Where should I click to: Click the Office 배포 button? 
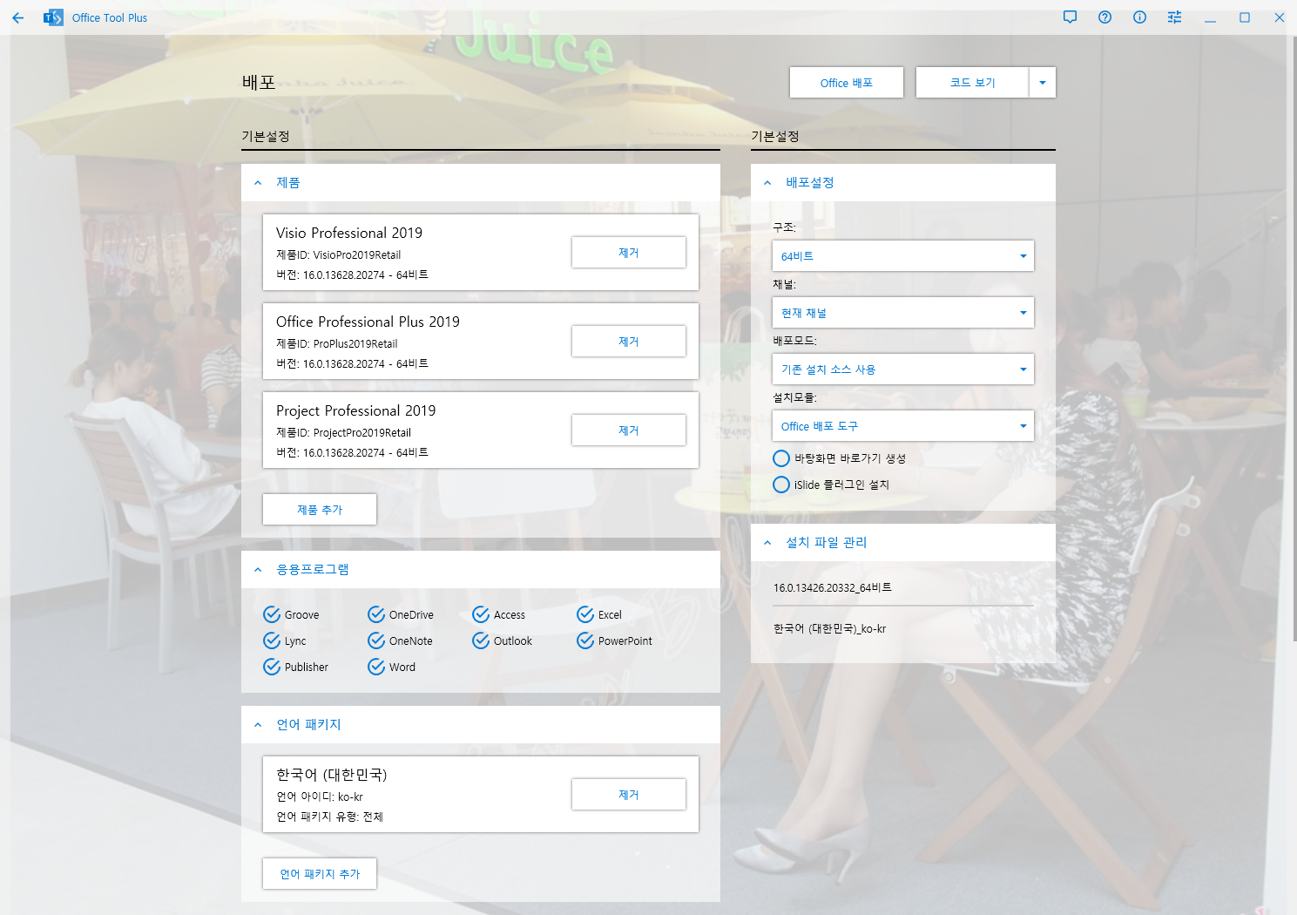[x=847, y=83]
